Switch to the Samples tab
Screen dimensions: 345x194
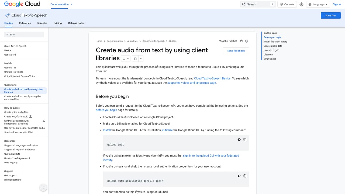pos(42,23)
